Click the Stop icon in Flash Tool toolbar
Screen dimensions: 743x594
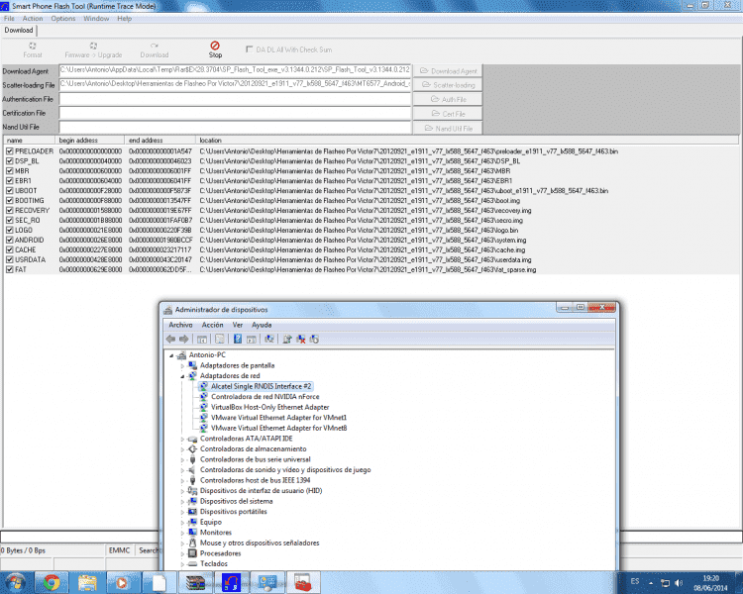(215, 46)
